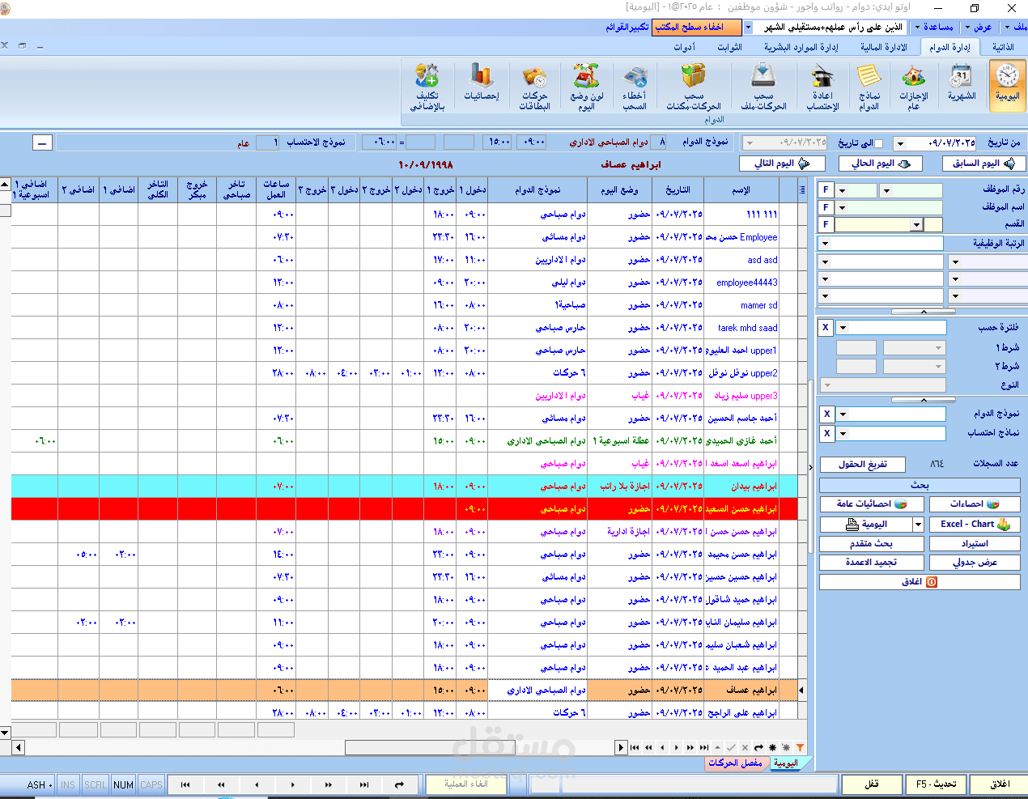Open the مساعدة help menu
Viewport: 1028px width, 799px height.
(x=933, y=27)
